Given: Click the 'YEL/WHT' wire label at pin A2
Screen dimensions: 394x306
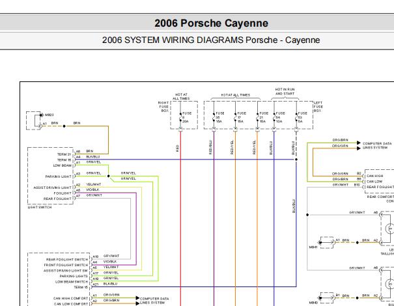Looking at the screenshot, I should pyautogui.click(x=94, y=184).
